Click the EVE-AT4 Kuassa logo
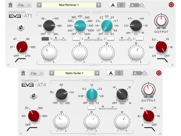This screenshot has width=181, height=136. (30, 80)
